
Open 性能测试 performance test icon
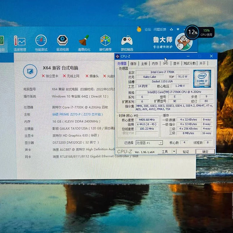point(41,43)
